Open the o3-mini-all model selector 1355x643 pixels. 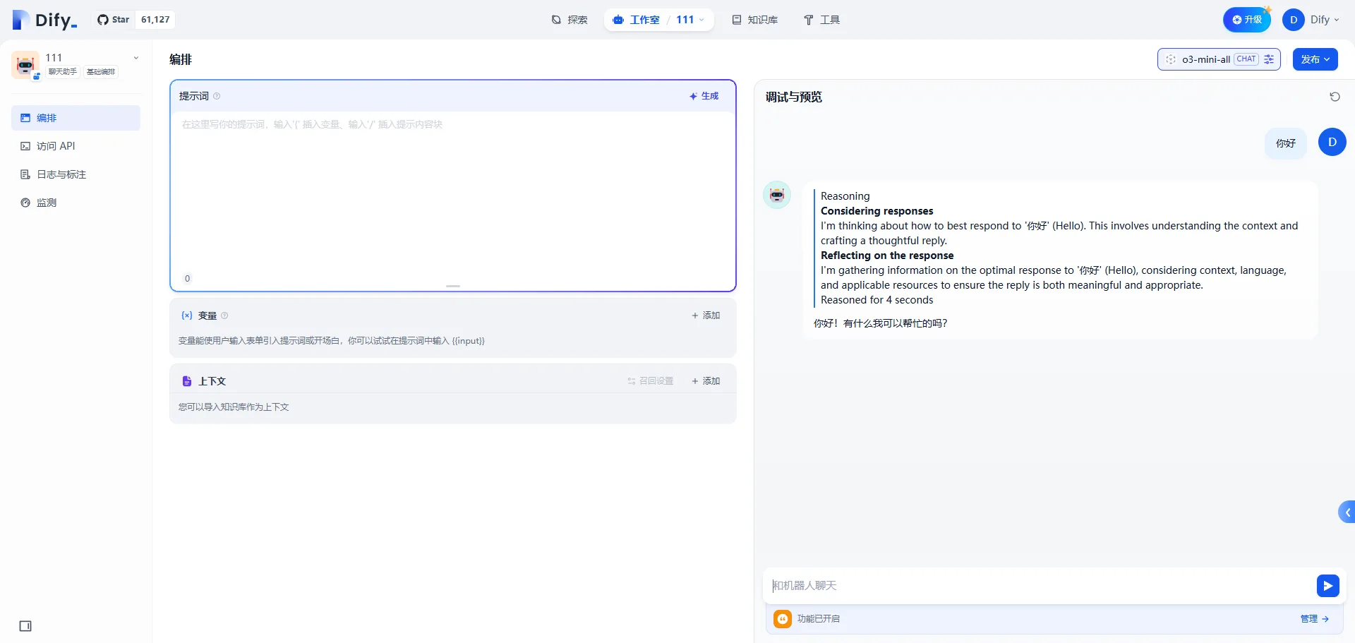[1219, 59]
